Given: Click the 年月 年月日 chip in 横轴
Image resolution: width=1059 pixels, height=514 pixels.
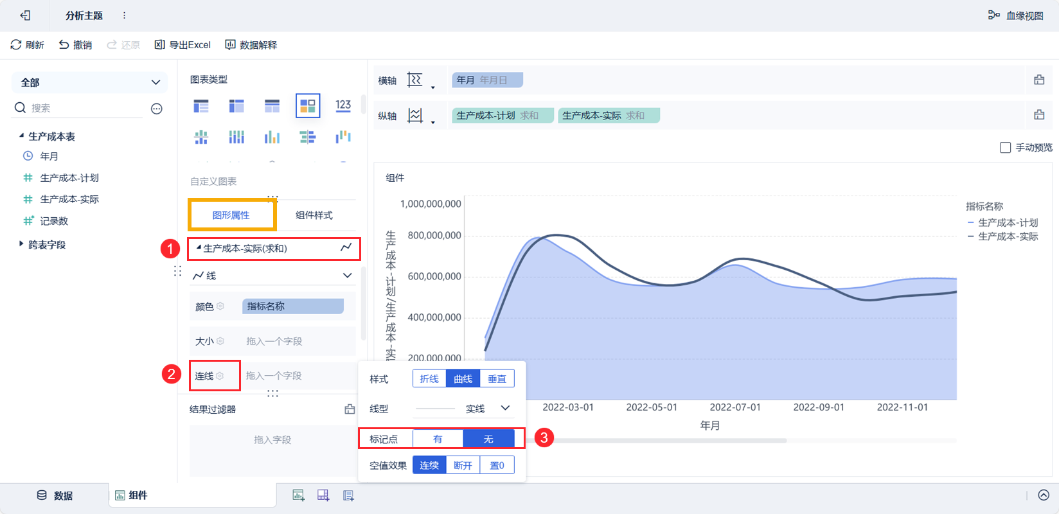Looking at the screenshot, I should click(x=488, y=80).
